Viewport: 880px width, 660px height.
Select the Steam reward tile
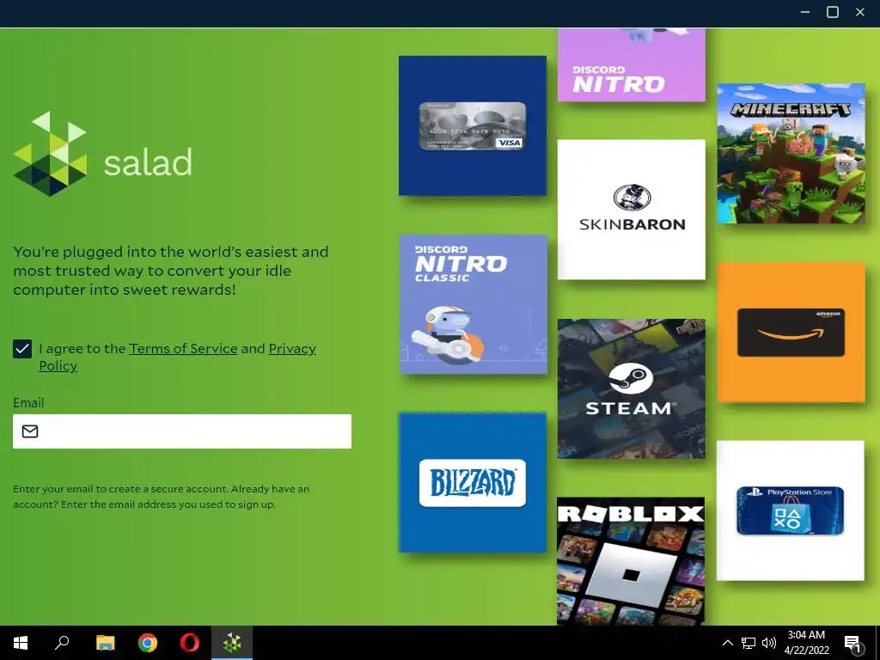[x=632, y=388]
